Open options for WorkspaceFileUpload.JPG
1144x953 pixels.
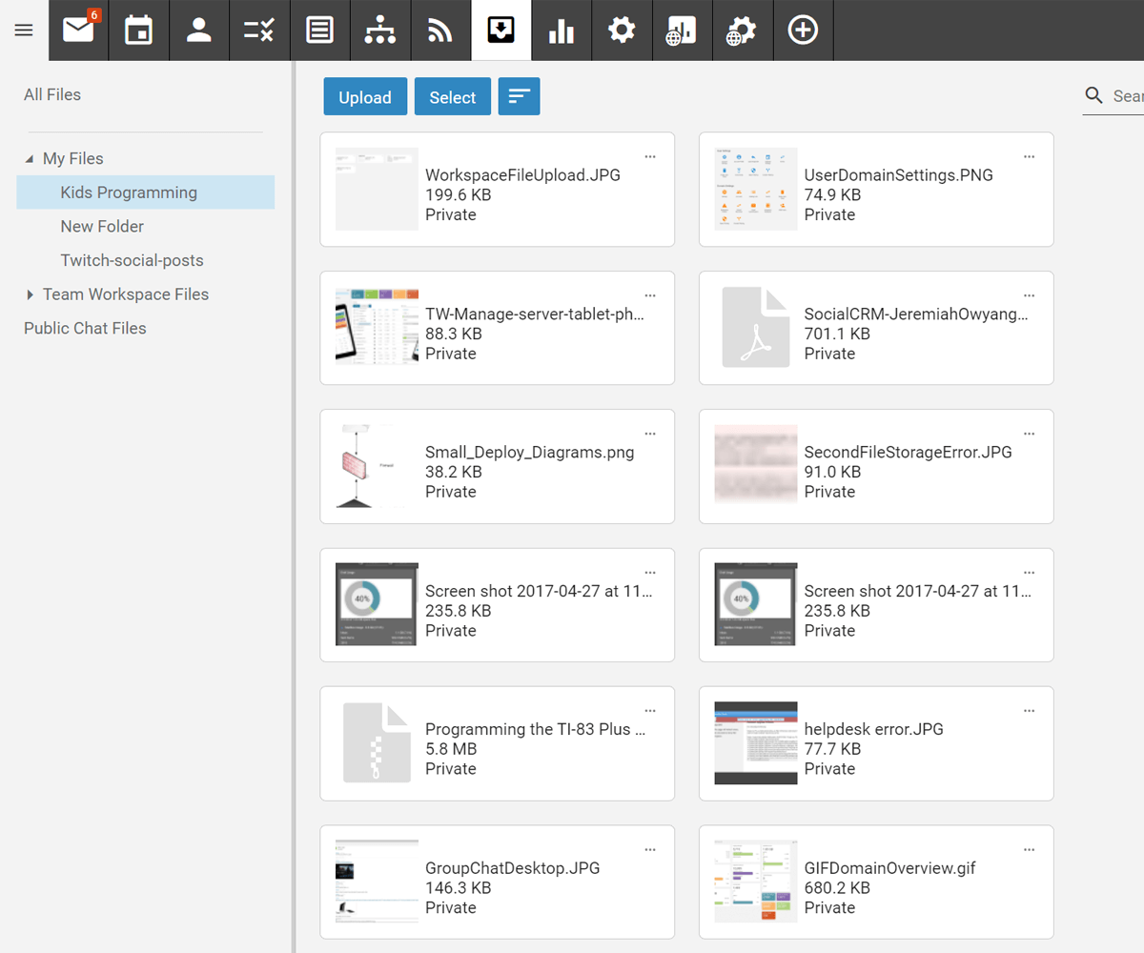point(650,156)
